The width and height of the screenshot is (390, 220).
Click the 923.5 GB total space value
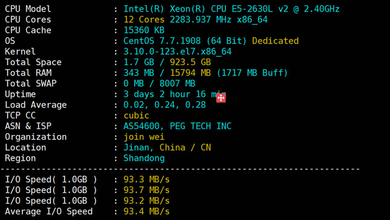pos(190,62)
